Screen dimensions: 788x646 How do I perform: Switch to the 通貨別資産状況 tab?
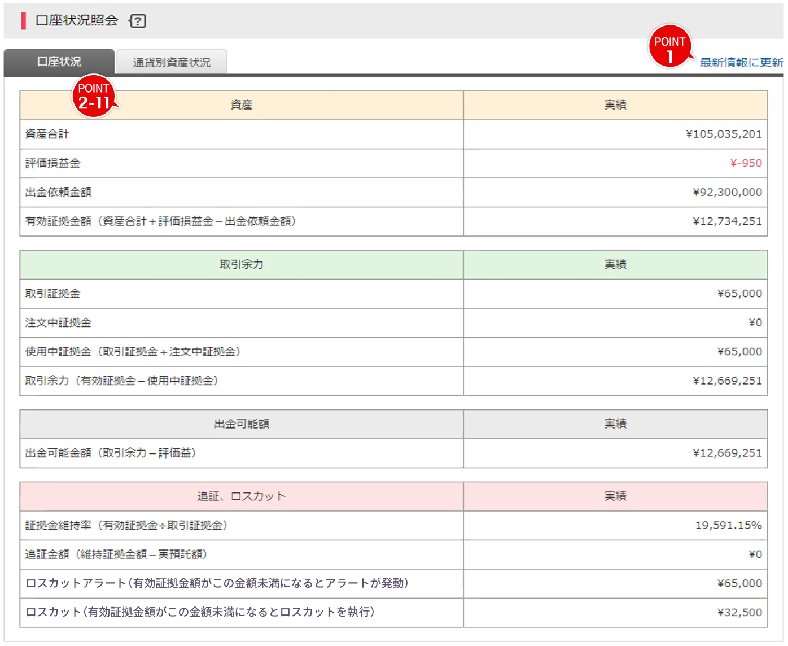click(x=171, y=62)
